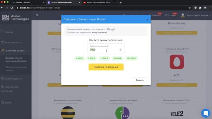212x119 pixels.
Task: Click the yellow PerfectMoney deposit button
Action: (x=177, y=33)
